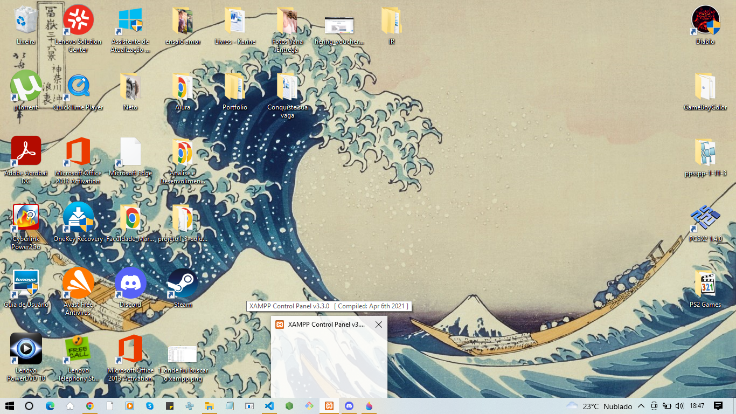Open the notification action center

(718, 406)
